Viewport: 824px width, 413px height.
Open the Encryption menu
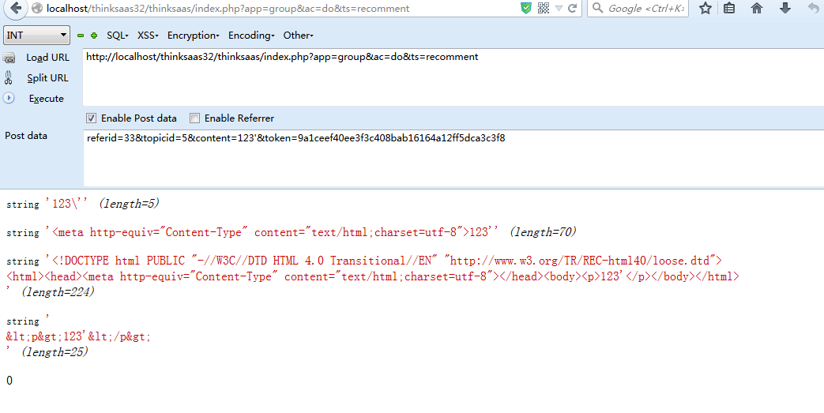194,36
